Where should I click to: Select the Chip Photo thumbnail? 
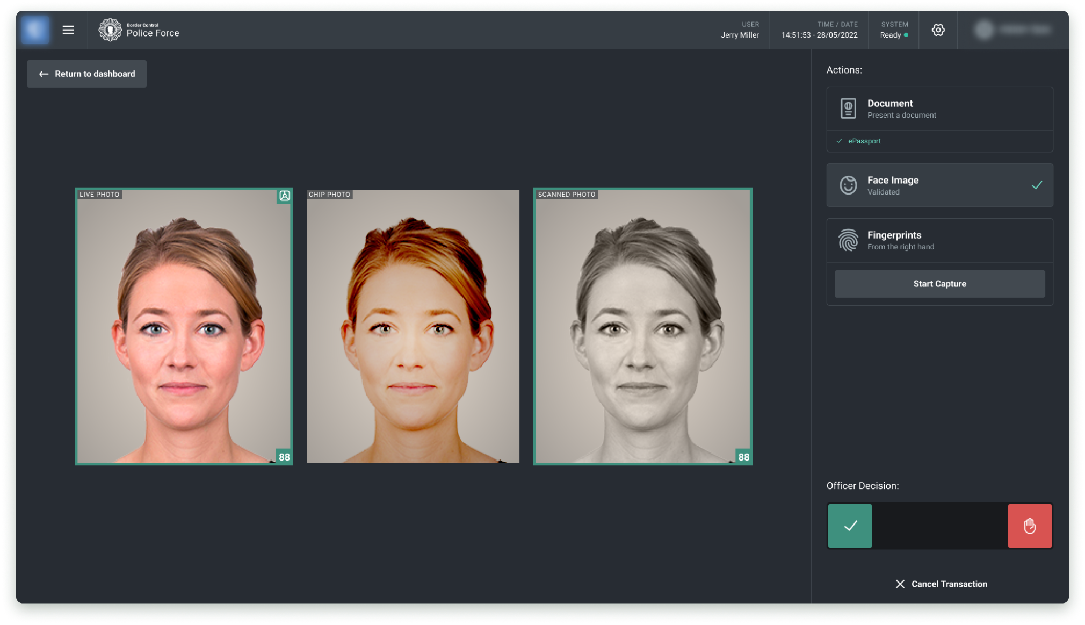pos(413,326)
